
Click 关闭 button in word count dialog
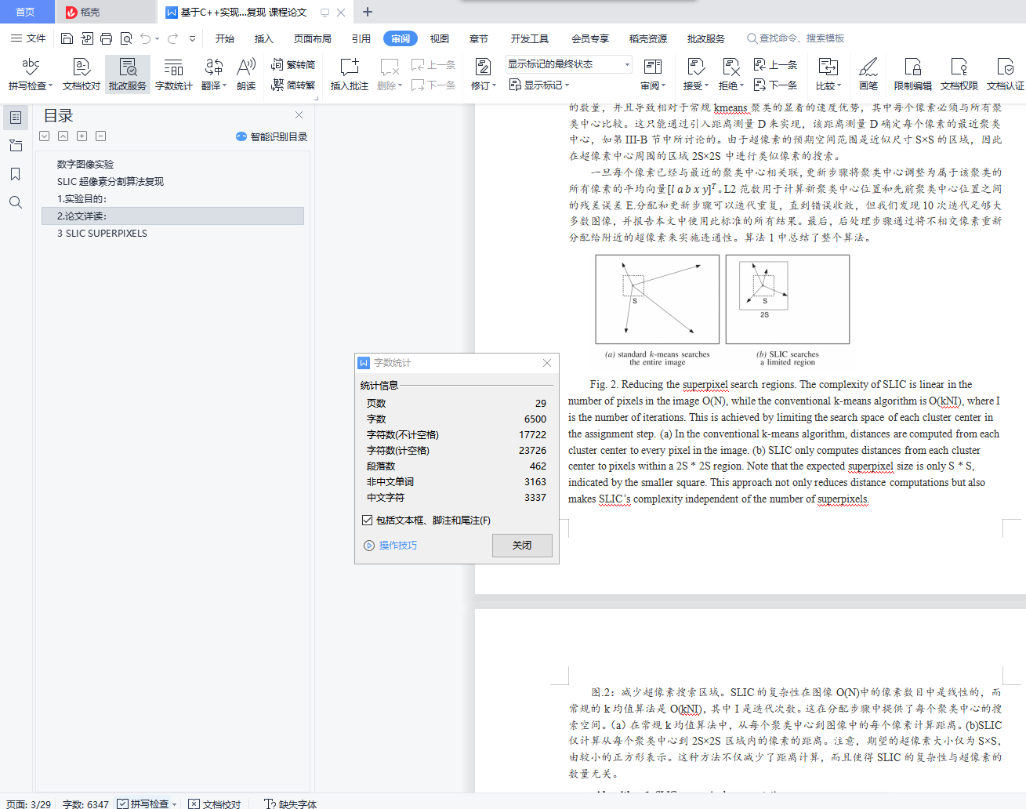(522, 546)
